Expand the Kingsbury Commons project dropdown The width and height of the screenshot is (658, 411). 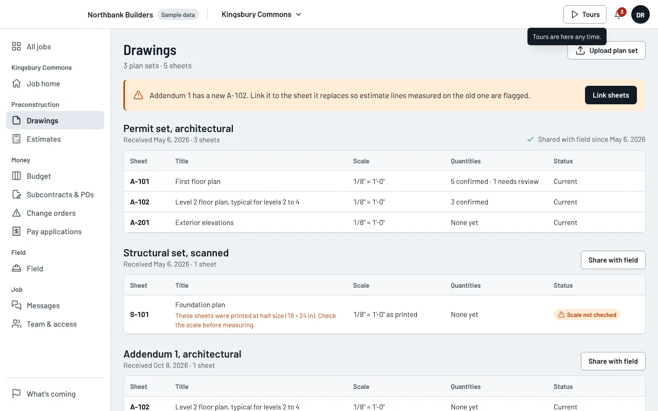tap(262, 14)
